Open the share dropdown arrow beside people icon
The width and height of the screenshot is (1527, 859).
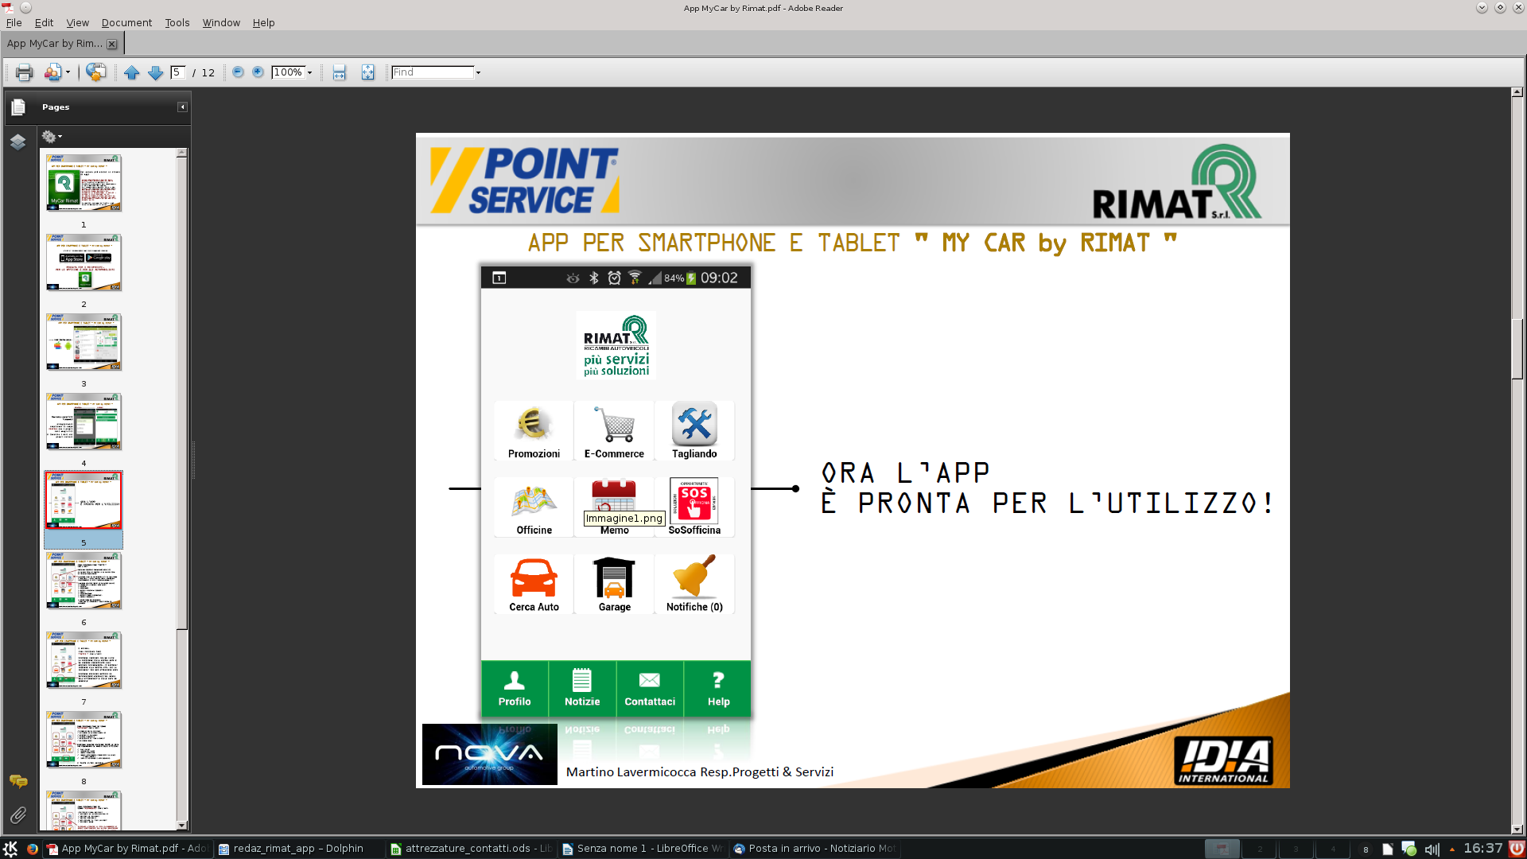click(68, 72)
